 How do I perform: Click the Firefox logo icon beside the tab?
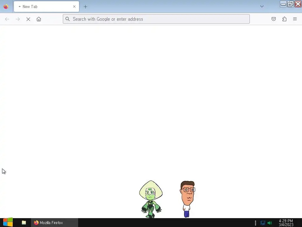[x=6, y=7]
